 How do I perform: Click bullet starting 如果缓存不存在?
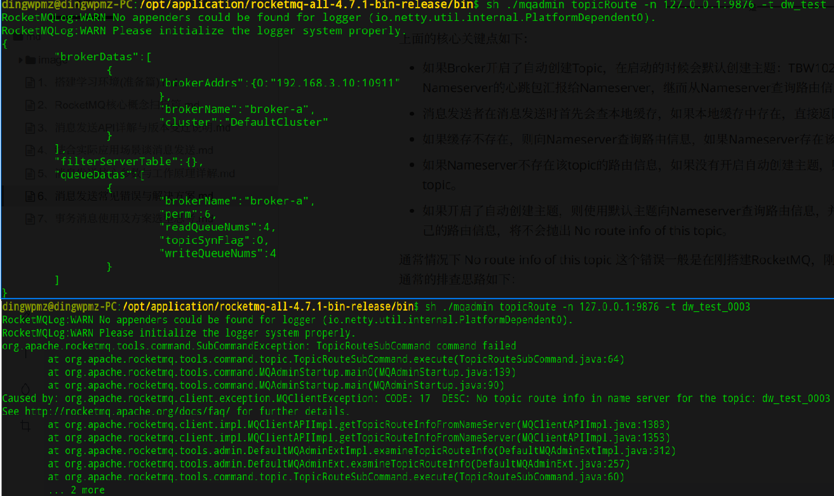(x=628, y=138)
